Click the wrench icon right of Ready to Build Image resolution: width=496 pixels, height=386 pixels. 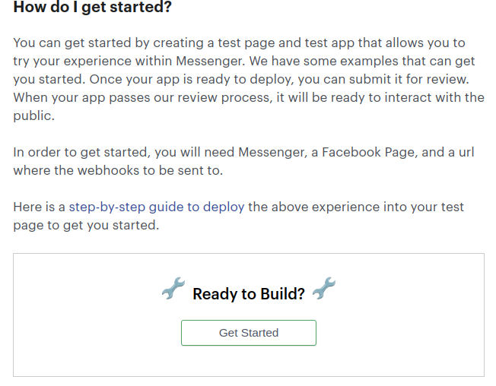[x=324, y=289]
